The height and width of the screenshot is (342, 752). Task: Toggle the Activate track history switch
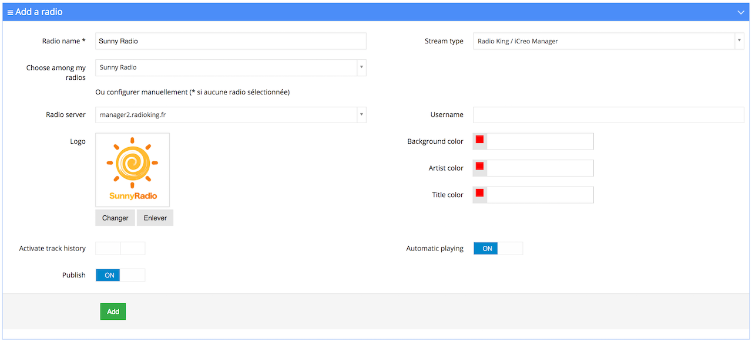coord(120,249)
